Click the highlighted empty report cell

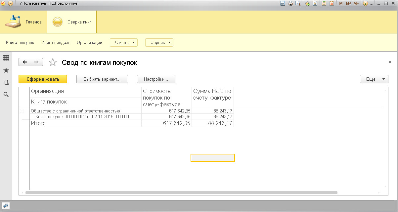(x=213, y=158)
